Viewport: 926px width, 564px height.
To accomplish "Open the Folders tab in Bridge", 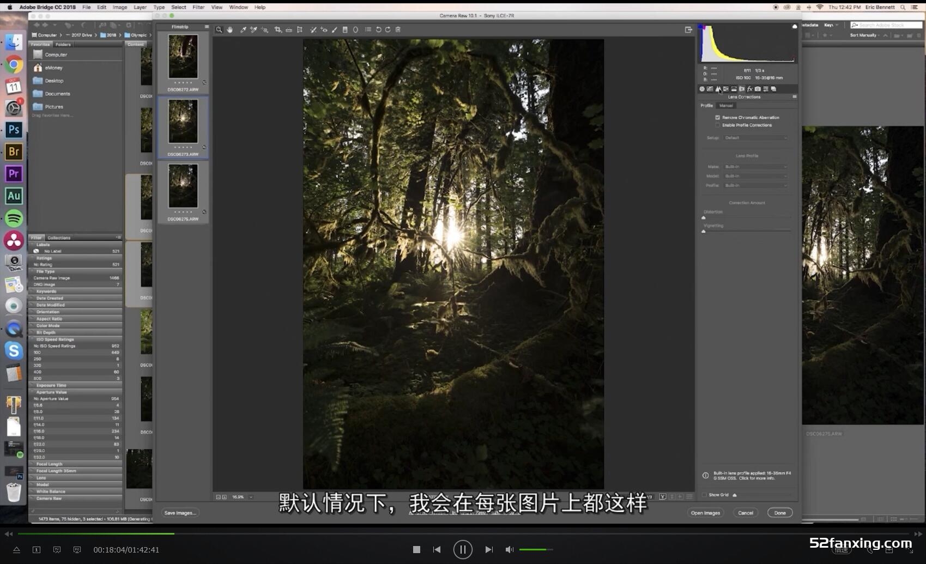I will 63,45.
